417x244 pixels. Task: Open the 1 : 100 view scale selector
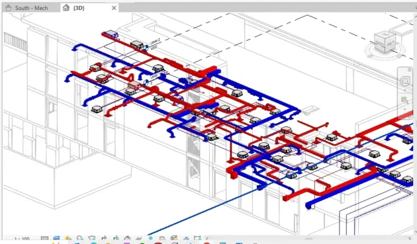(22, 239)
